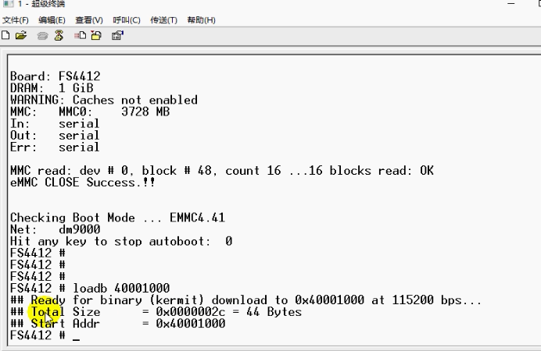Open the 编辑(E) menu
541x351 pixels.
52,20
